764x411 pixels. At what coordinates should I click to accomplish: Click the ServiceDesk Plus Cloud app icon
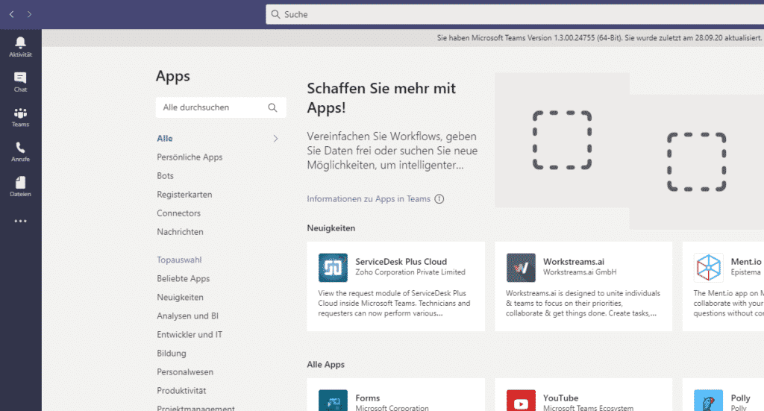coord(333,267)
